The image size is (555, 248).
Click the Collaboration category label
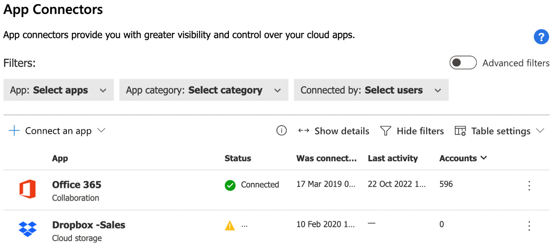coord(76,198)
